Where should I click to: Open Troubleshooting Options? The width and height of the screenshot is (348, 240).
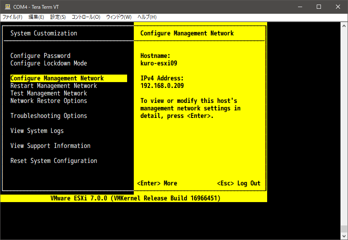(x=49, y=116)
